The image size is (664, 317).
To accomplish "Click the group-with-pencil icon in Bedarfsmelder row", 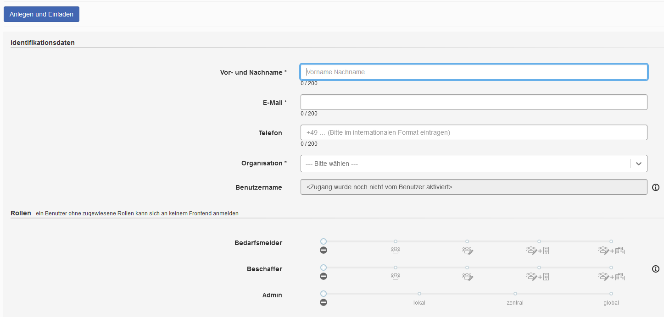I will click(x=468, y=251).
